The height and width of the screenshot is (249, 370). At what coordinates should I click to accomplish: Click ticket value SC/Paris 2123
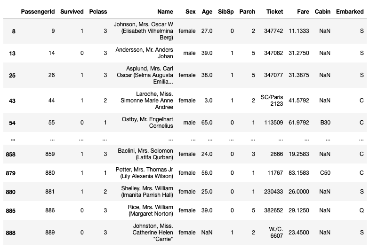coord(272,101)
